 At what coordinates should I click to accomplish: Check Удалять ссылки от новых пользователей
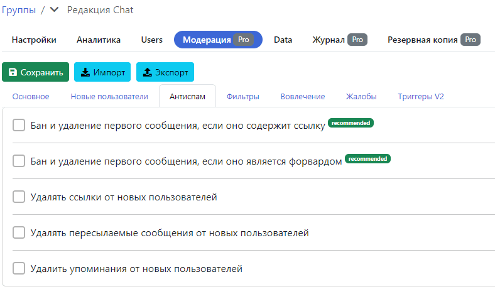click(x=19, y=197)
